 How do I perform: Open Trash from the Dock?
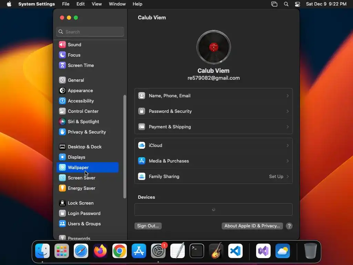[x=311, y=251]
